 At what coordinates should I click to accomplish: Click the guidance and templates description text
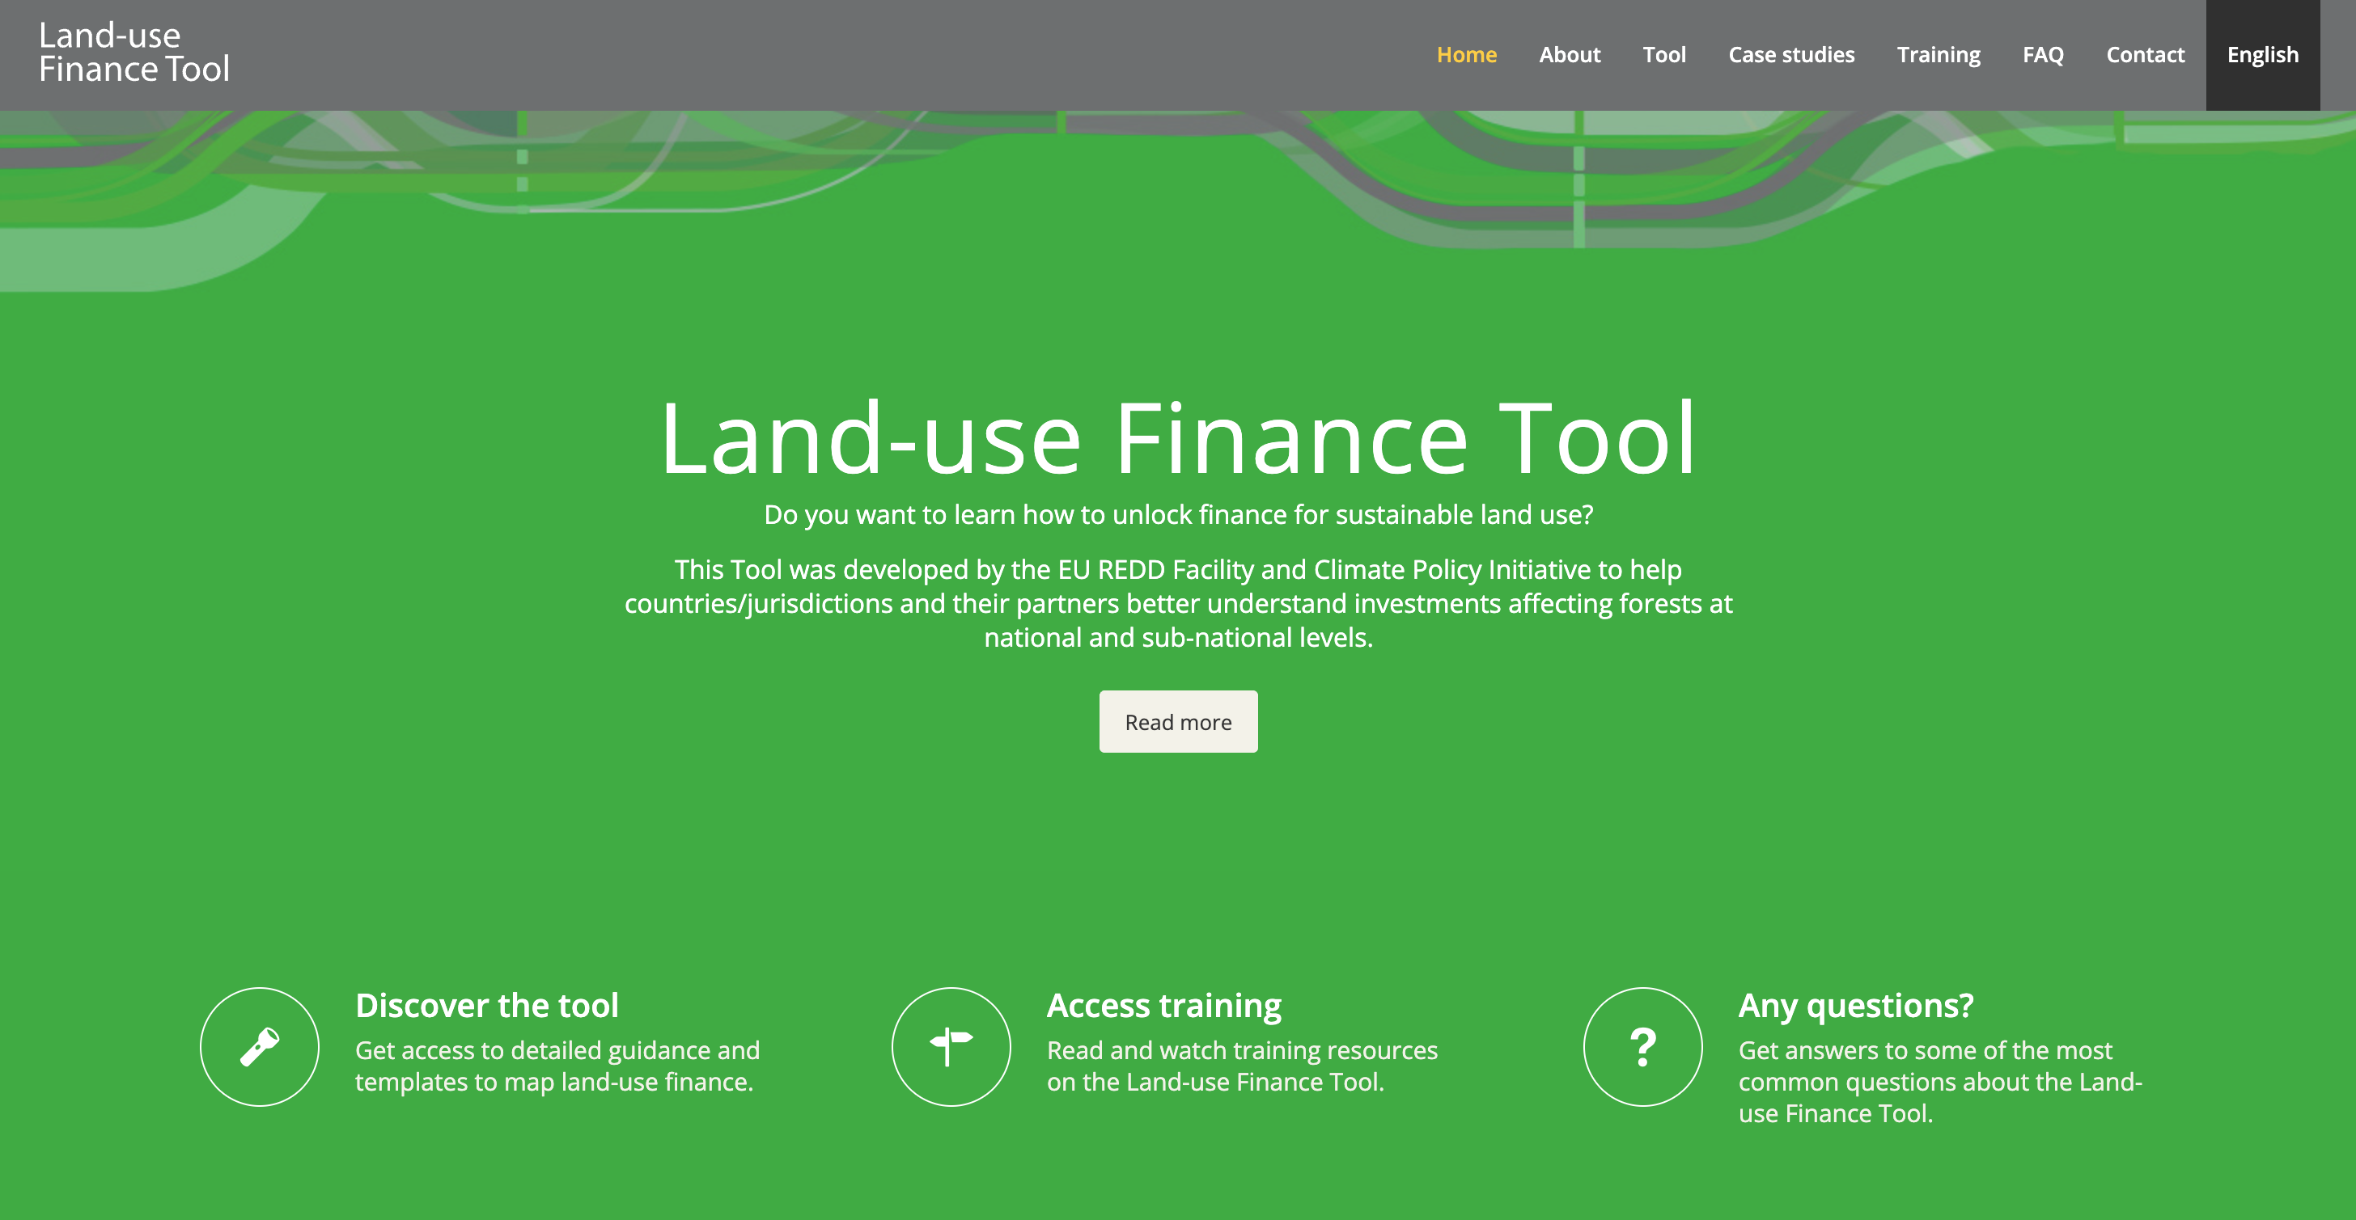(x=557, y=1066)
